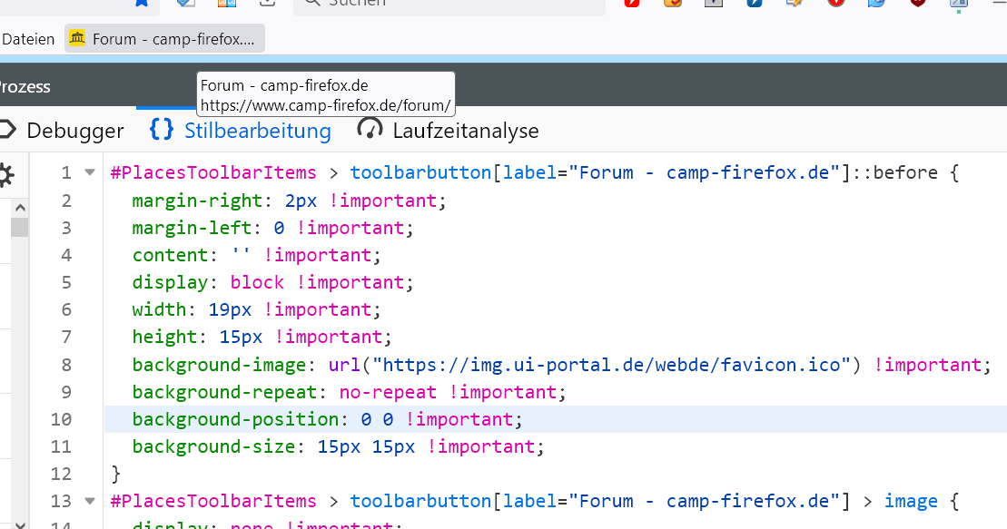Screen dimensions: 1007x529
Task: Click the background-size property name
Action: 213,446
